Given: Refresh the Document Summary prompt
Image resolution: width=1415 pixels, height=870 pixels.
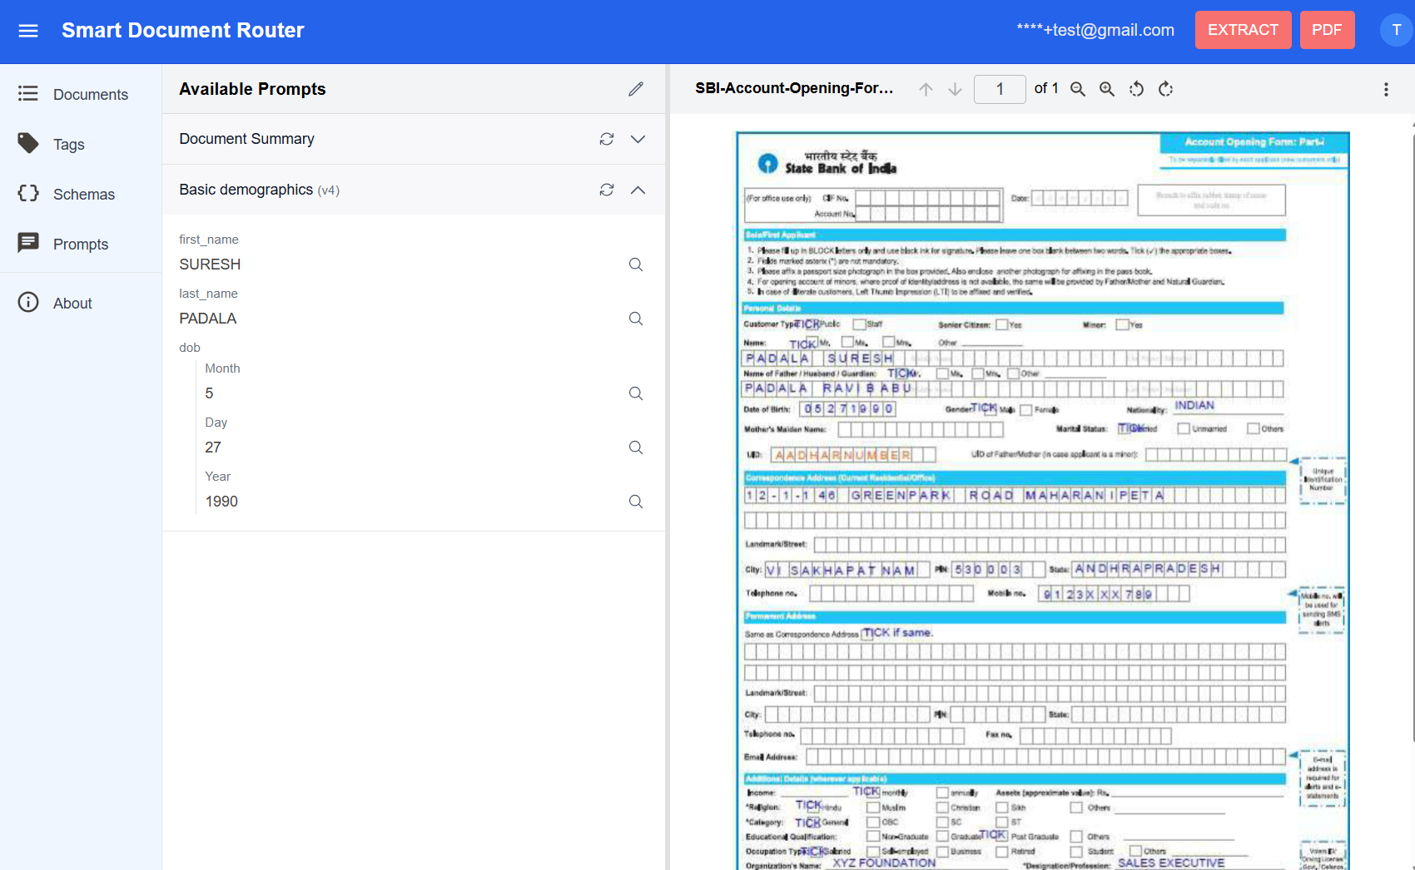Looking at the screenshot, I should [x=607, y=139].
